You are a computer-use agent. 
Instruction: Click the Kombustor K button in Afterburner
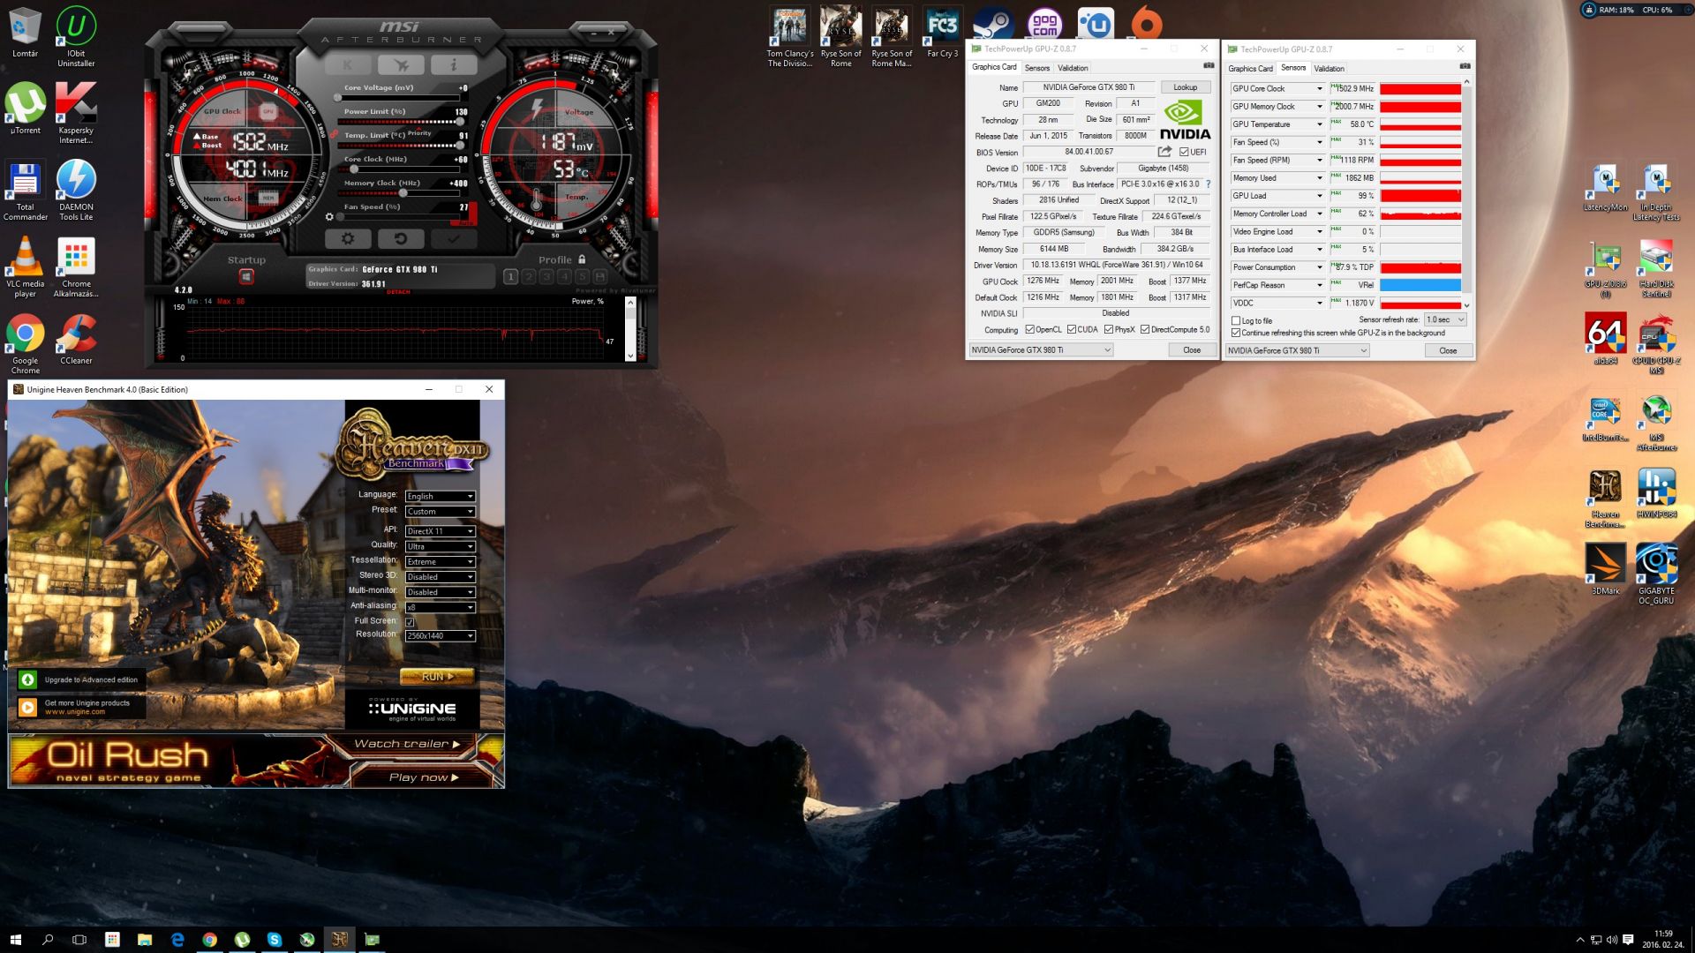(348, 64)
